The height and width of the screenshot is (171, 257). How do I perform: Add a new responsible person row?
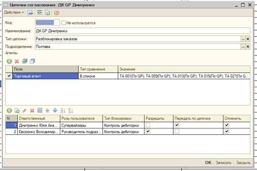9,111
